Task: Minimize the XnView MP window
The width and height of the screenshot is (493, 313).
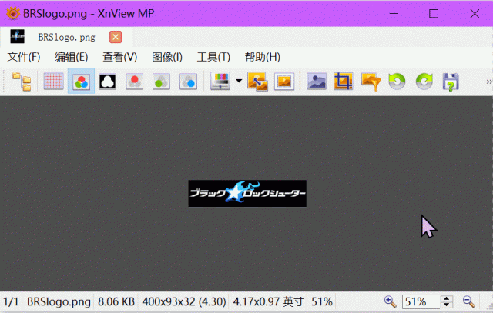Action: pyautogui.click(x=394, y=14)
